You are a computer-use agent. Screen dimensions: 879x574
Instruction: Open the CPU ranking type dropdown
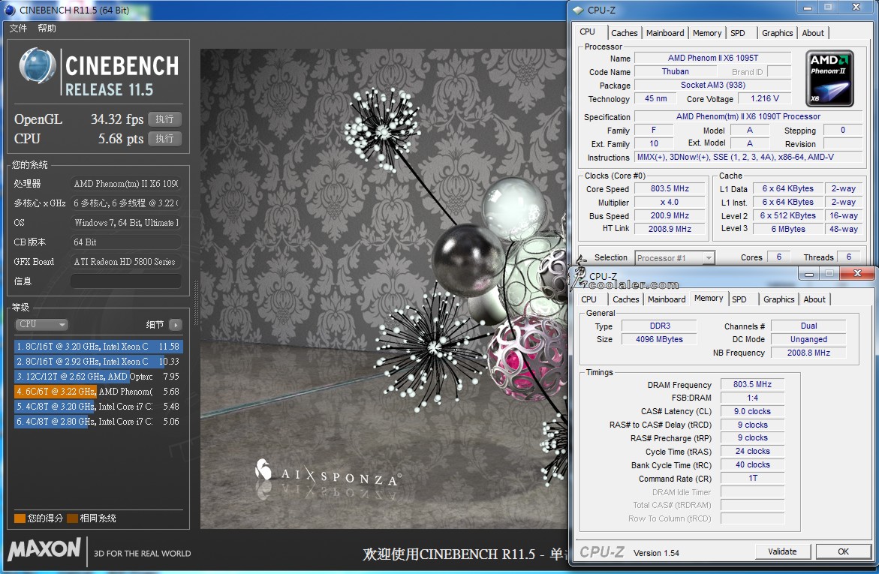click(x=41, y=325)
